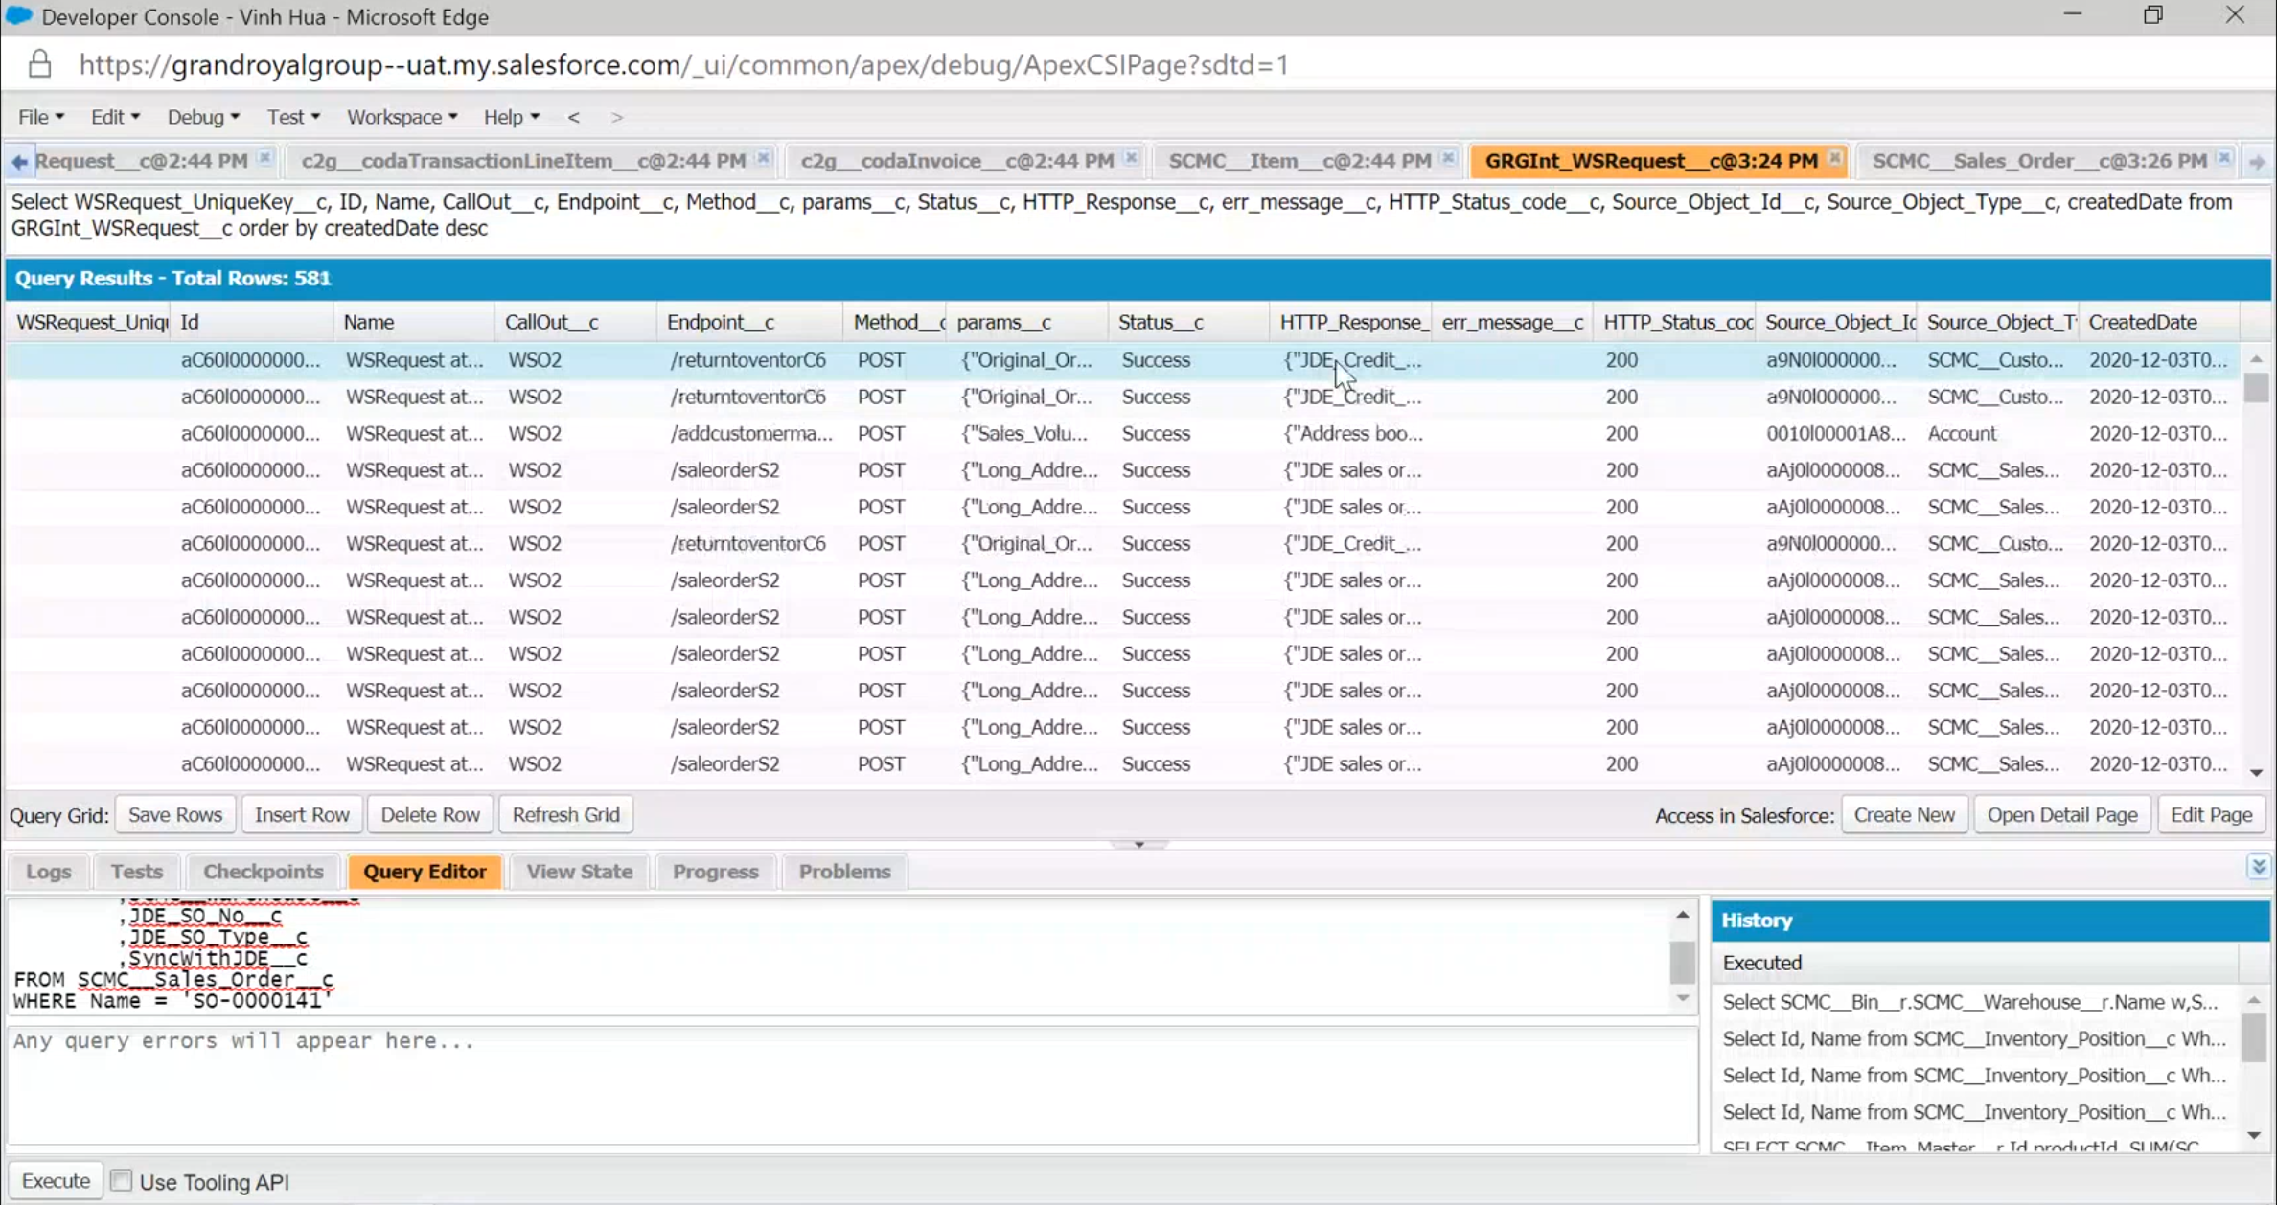Close the GRGInt_WSRequest__c query tab
Image resolution: width=2277 pixels, height=1205 pixels.
click(x=1834, y=159)
